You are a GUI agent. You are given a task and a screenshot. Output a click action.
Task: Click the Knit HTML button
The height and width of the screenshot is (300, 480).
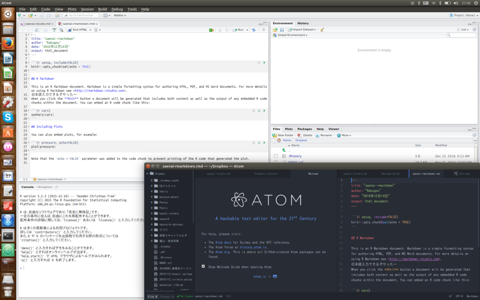coord(77,30)
